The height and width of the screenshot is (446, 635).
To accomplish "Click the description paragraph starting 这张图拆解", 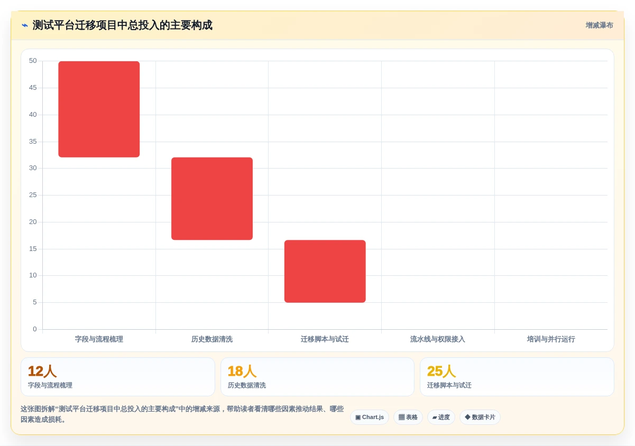I will coord(182,414).
